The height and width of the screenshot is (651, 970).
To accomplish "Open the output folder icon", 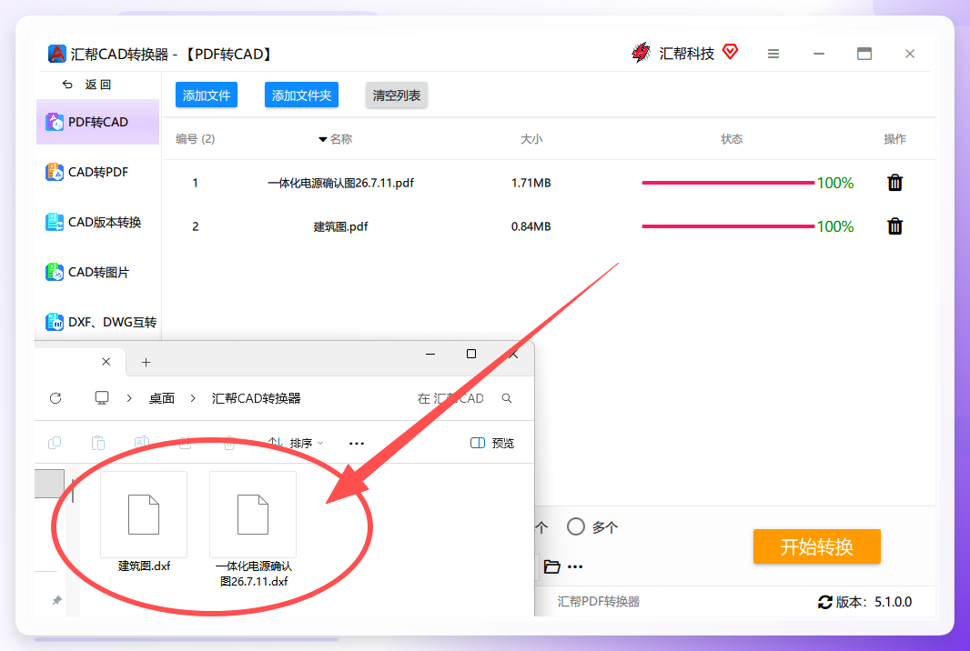I will tap(551, 566).
